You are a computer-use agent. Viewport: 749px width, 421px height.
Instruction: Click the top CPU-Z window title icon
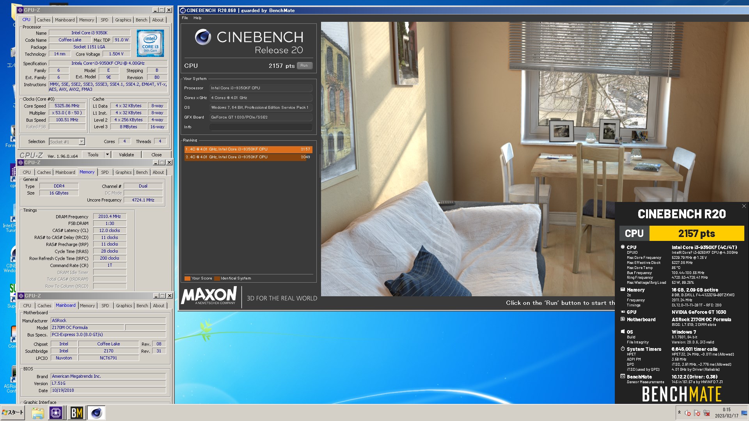click(21, 10)
